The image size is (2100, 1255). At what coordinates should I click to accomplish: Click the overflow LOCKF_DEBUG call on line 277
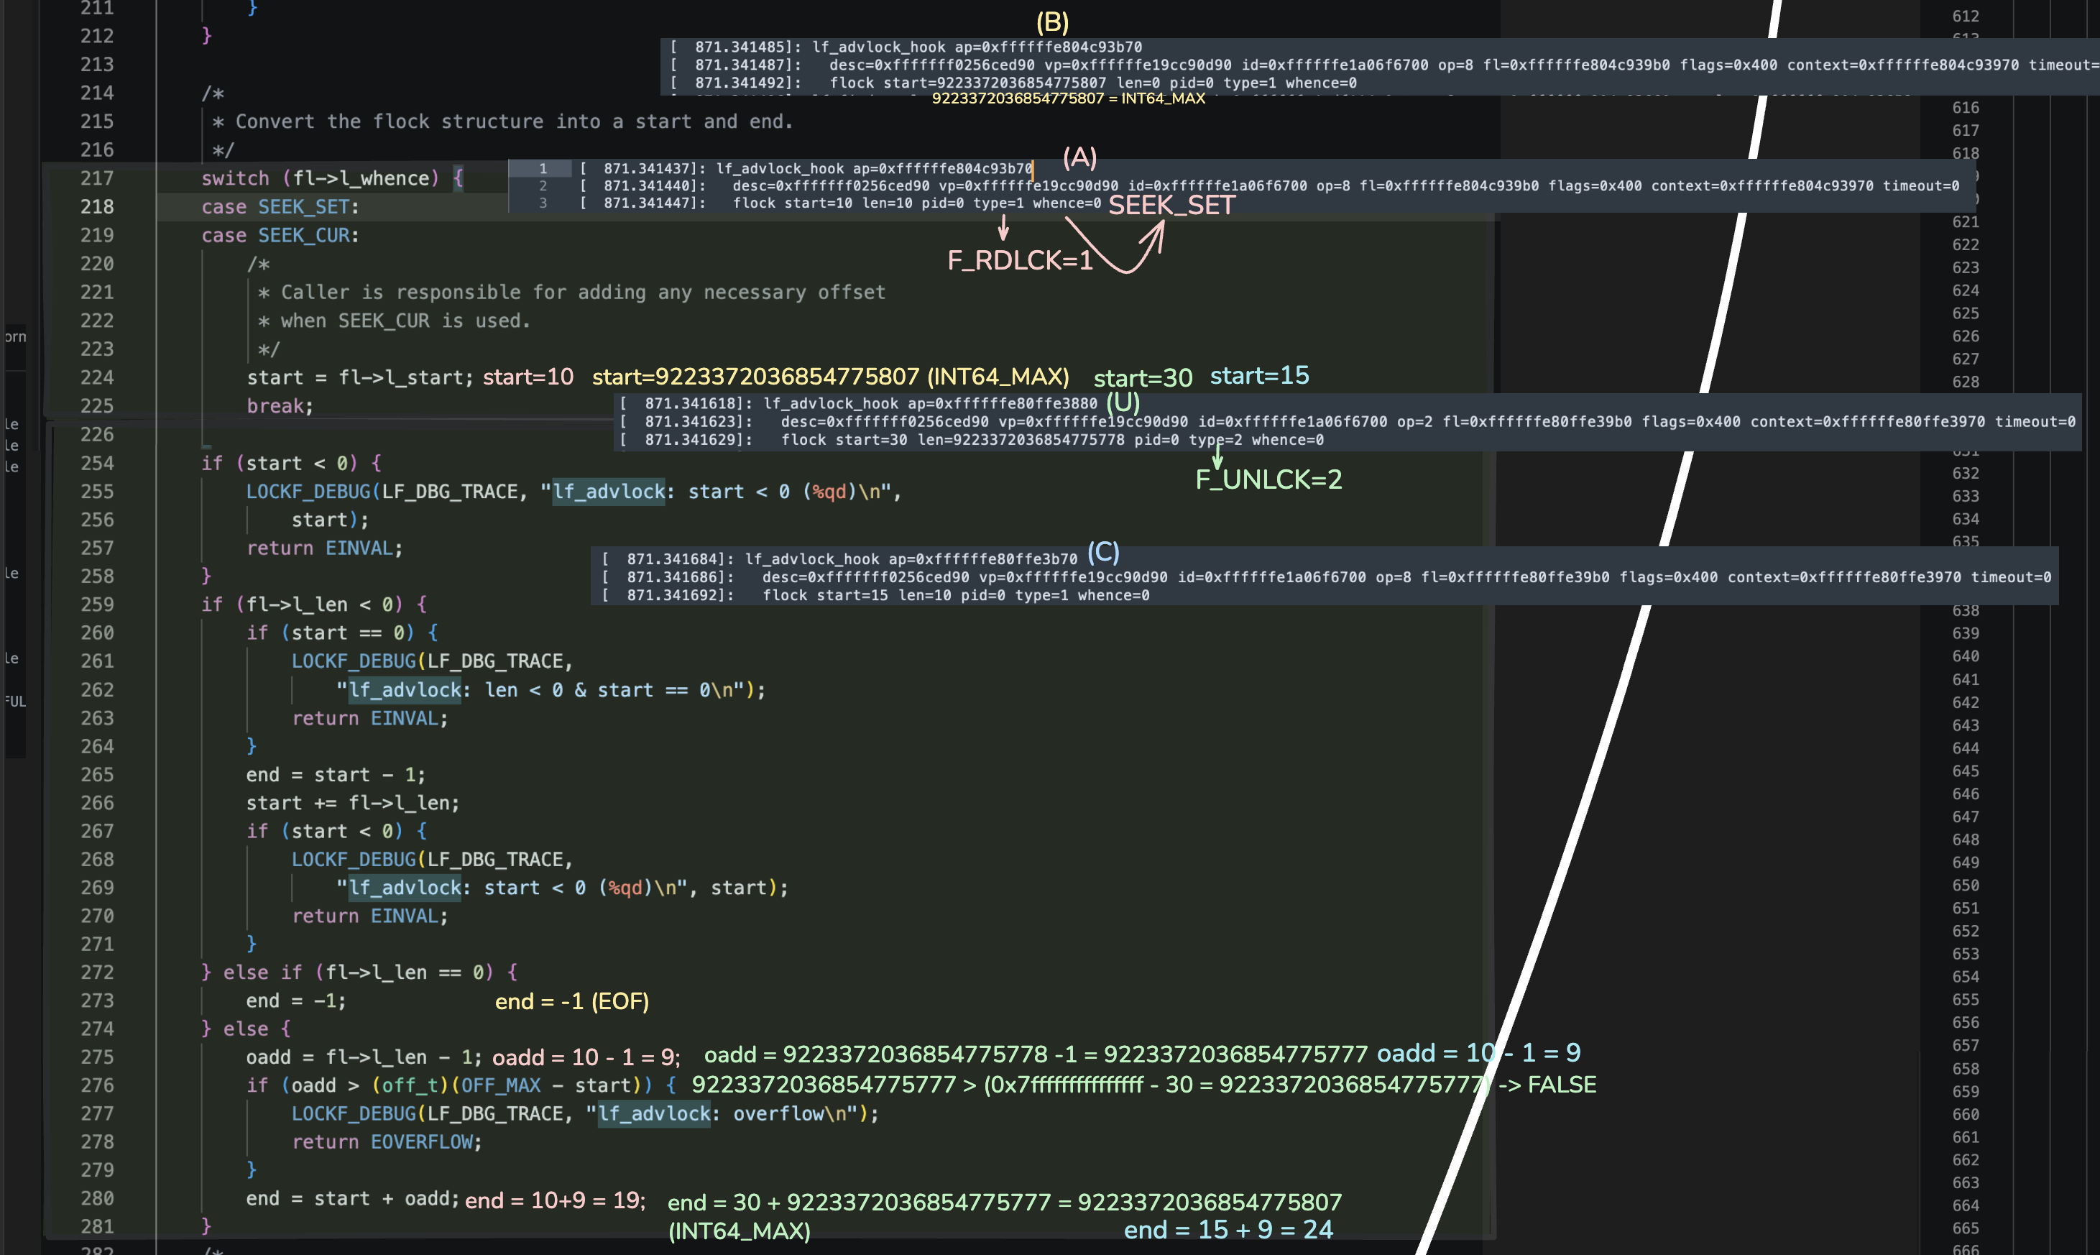coord(585,1114)
